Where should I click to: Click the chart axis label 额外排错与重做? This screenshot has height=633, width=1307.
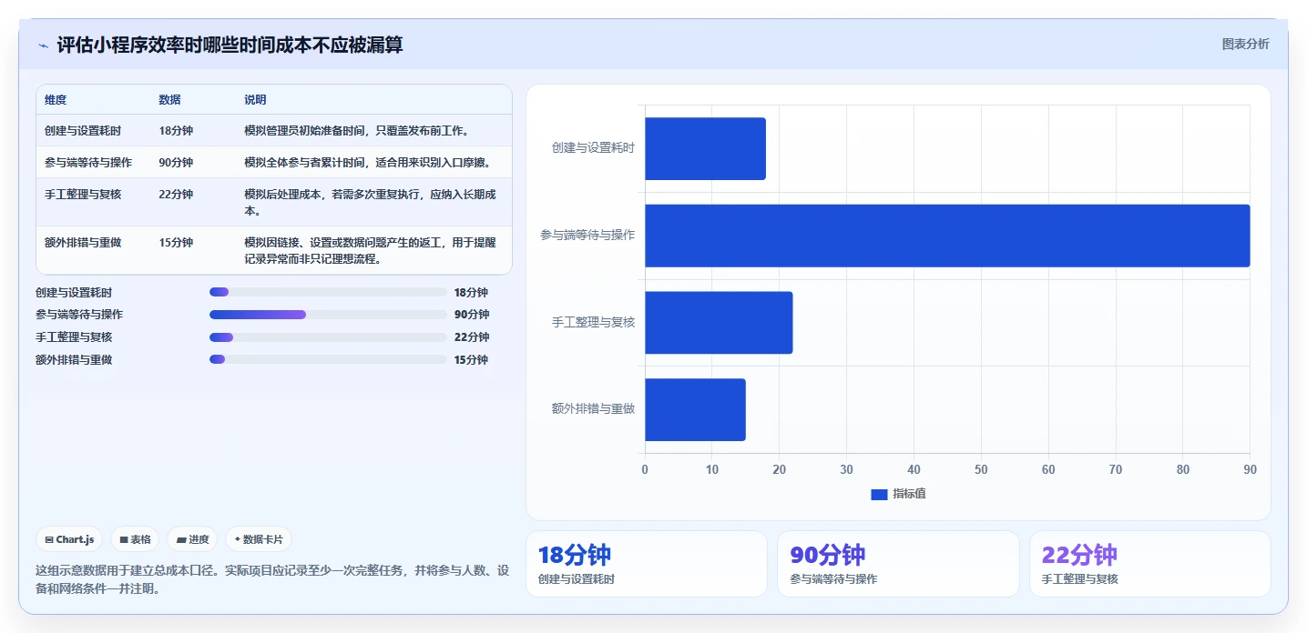593,408
